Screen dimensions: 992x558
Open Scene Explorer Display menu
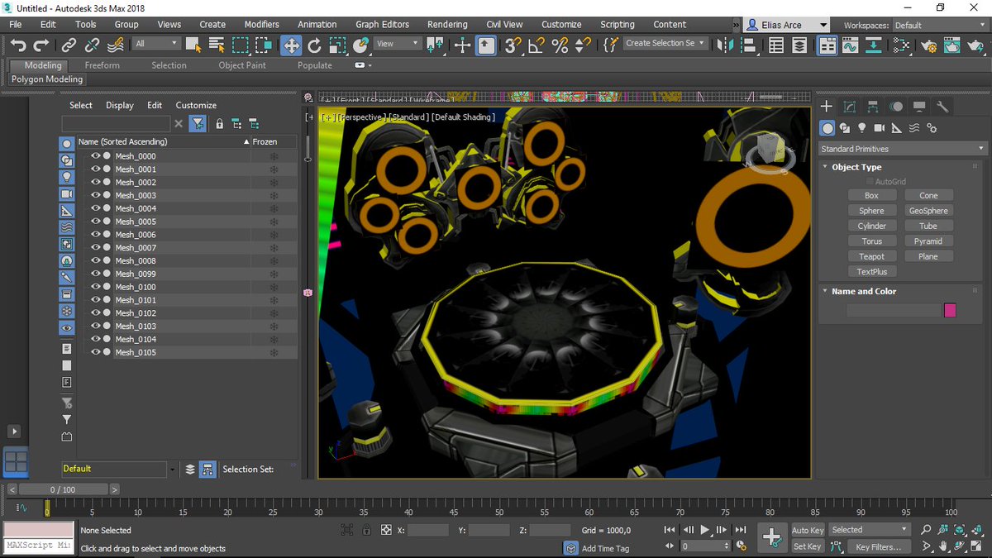click(x=119, y=105)
